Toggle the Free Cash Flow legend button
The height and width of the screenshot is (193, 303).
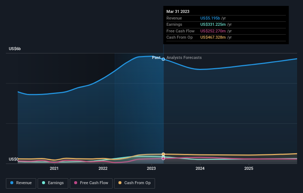(x=91, y=183)
